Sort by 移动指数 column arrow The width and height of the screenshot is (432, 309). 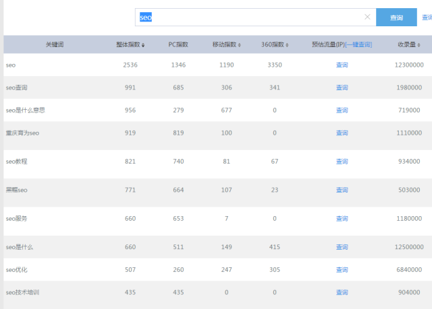240,45
